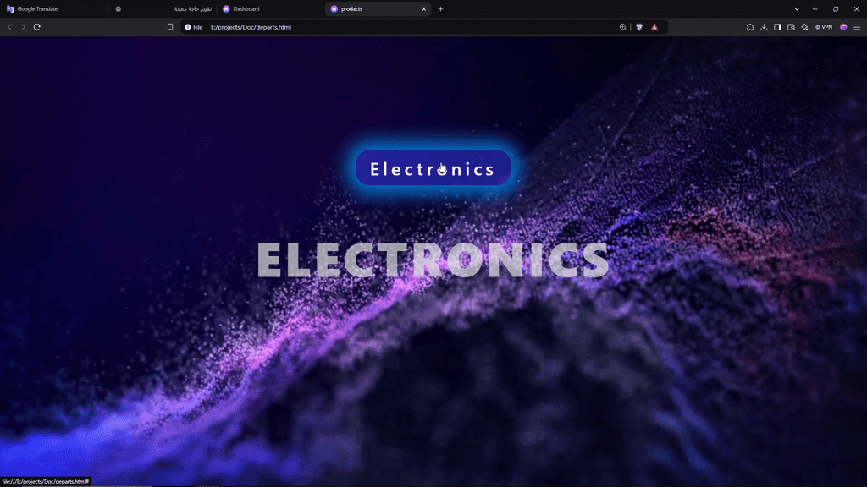Show the downloads panel

[x=765, y=27]
